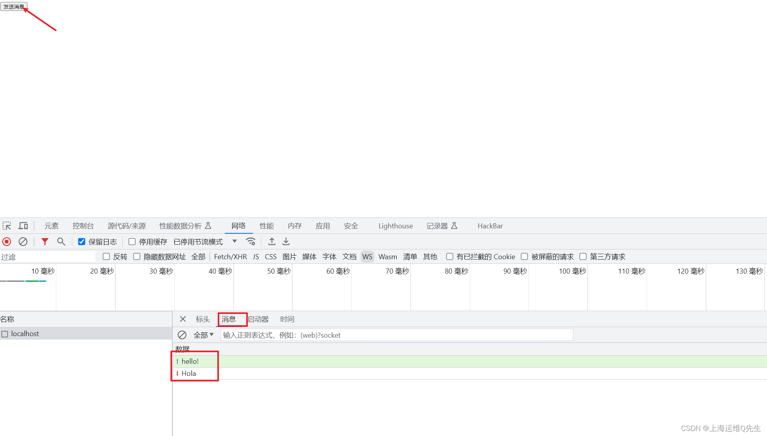Export HAR with download icon

point(286,242)
